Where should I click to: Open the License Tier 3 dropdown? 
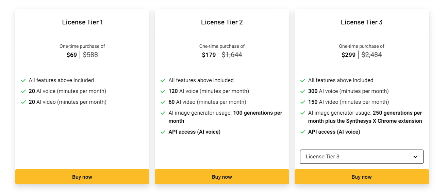[362, 157]
